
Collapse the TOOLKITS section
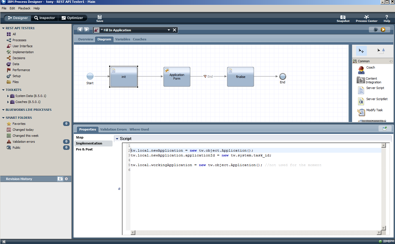3,90
